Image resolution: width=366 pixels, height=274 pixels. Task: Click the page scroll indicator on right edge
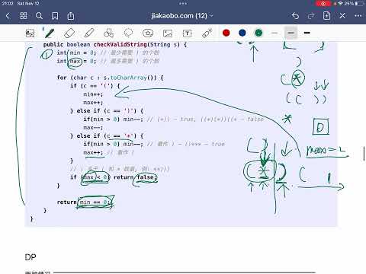click(364, 154)
